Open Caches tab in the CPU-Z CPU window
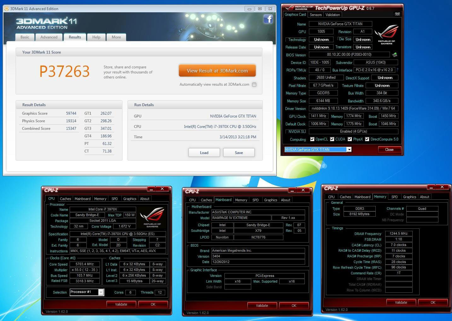Viewport: 452px width, 321px height. point(66,199)
